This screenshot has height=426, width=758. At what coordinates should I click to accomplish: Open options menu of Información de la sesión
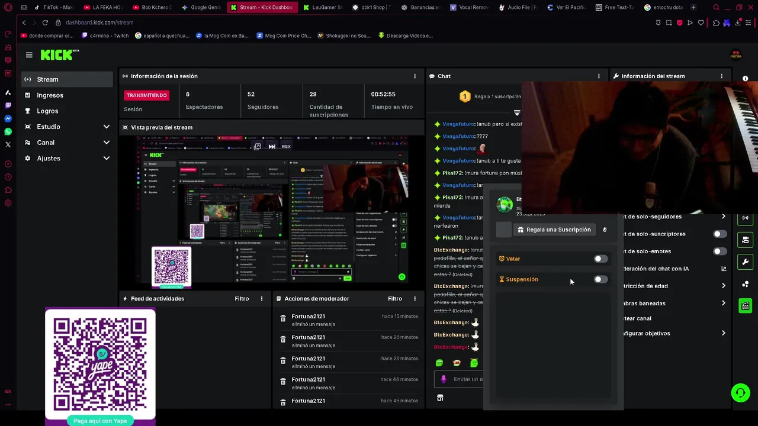415,76
